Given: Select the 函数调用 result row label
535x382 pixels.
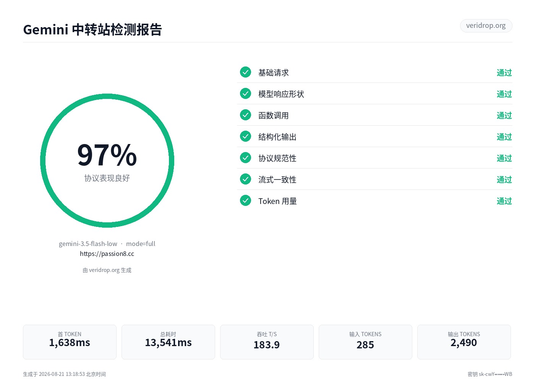Looking at the screenshot, I should tap(274, 115).
